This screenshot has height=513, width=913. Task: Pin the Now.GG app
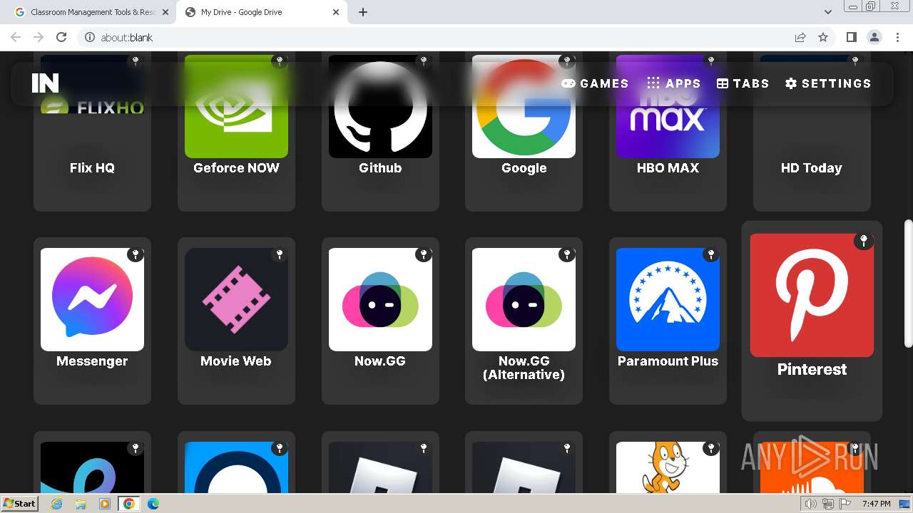(424, 254)
